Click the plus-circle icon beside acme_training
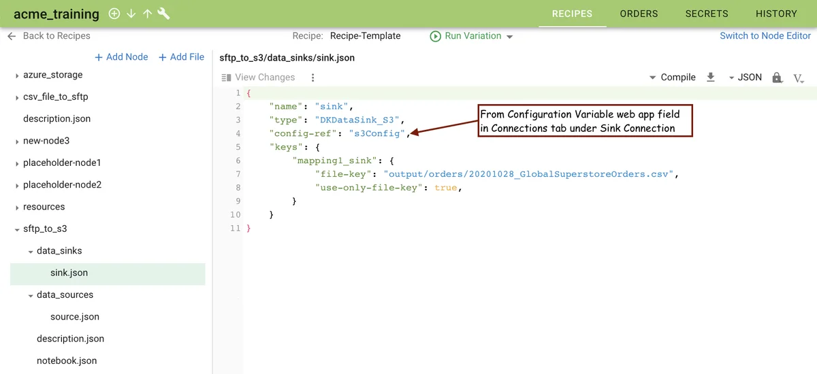 (x=114, y=14)
